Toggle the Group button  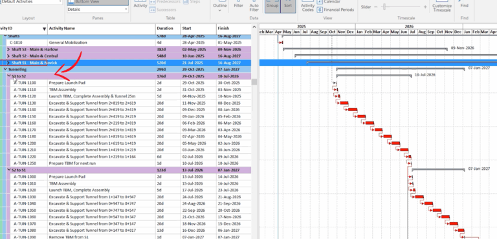click(272, 6)
